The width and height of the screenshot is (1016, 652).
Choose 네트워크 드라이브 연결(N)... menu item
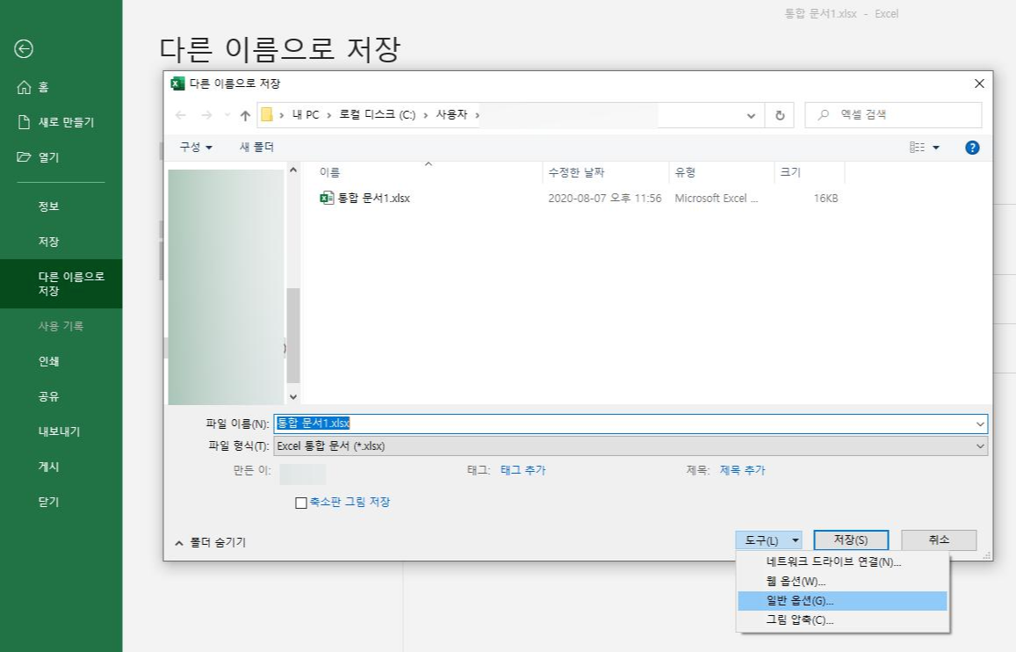tap(842, 561)
